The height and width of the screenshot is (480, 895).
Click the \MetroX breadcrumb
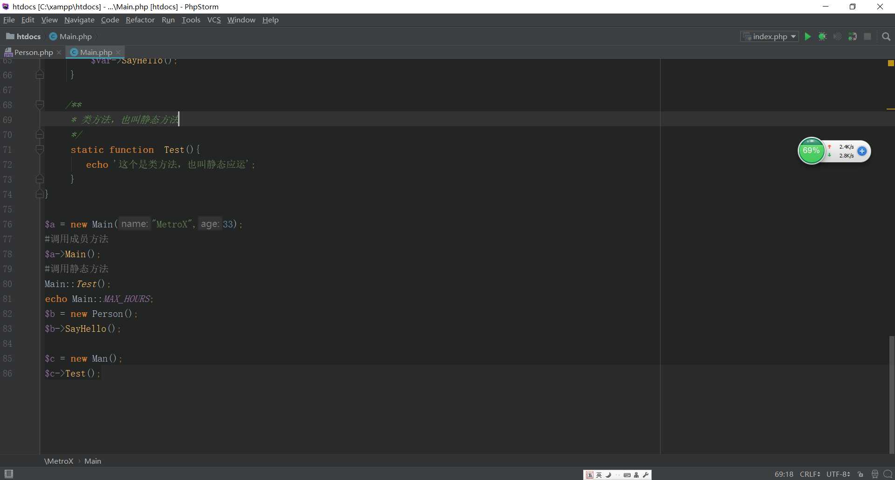click(x=59, y=461)
